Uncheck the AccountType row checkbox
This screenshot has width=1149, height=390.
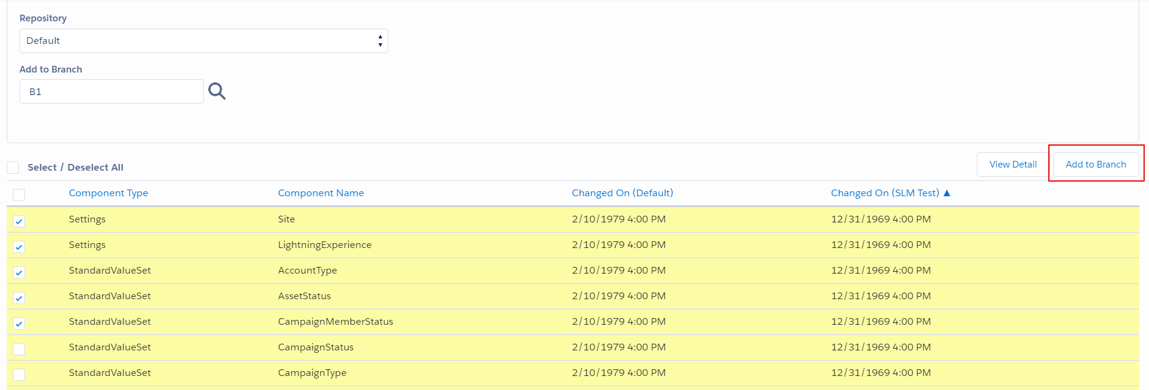(19, 272)
